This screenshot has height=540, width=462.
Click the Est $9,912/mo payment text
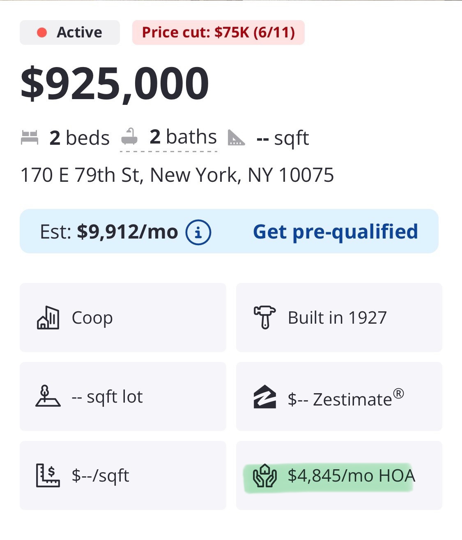pyautogui.click(x=109, y=232)
